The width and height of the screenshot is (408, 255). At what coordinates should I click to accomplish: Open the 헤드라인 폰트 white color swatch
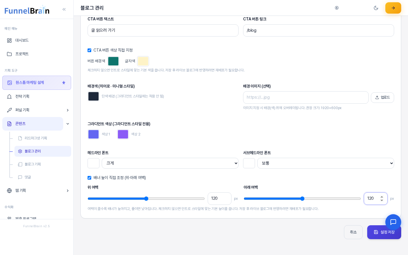point(93,163)
